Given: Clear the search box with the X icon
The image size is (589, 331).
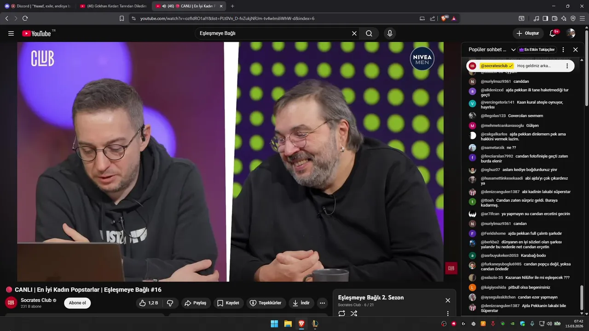Looking at the screenshot, I should coord(354,33).
